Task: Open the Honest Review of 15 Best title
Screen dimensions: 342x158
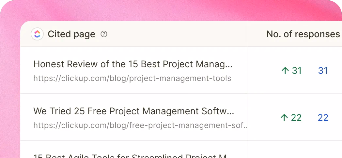Action: pyautogui.click(x=133, y=64)
